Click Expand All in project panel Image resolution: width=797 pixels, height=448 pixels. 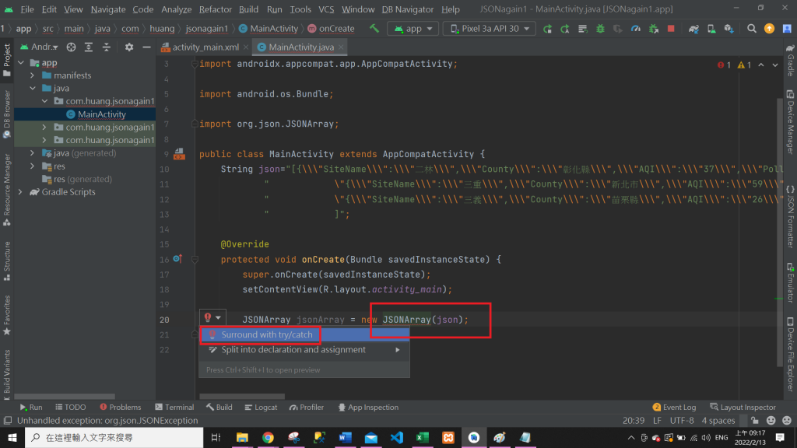pos(89,47)
